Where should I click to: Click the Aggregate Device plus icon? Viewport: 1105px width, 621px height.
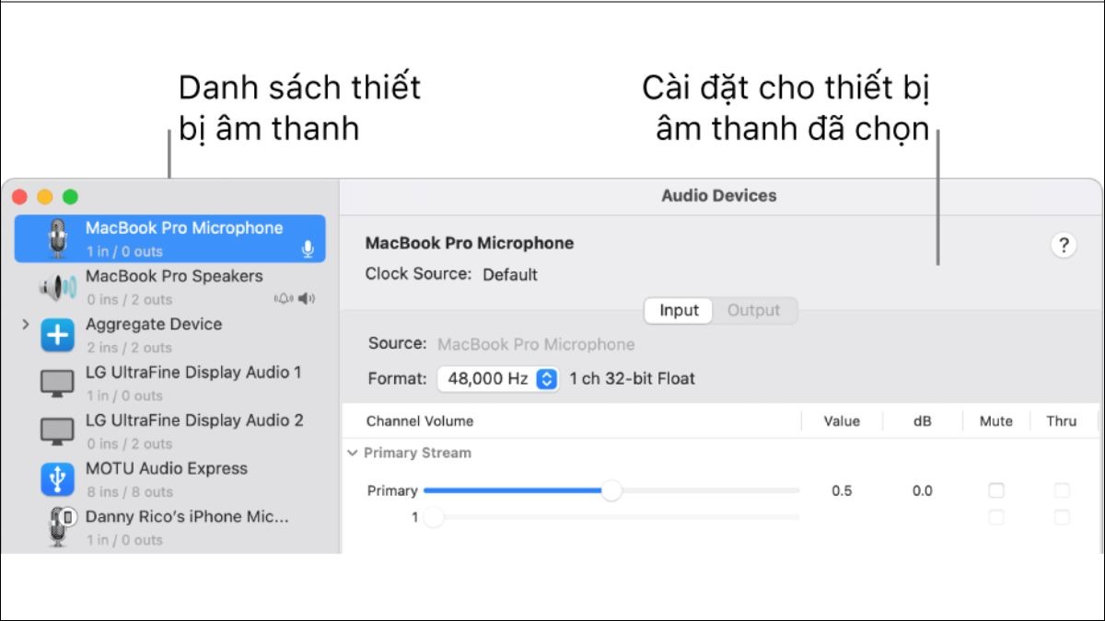pos(57,336)
